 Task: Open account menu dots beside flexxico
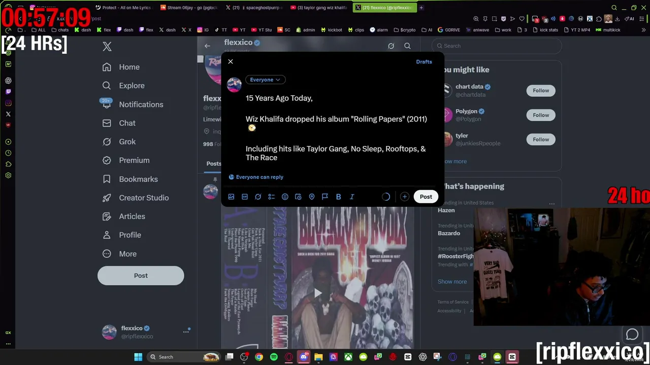pos(186,332)
